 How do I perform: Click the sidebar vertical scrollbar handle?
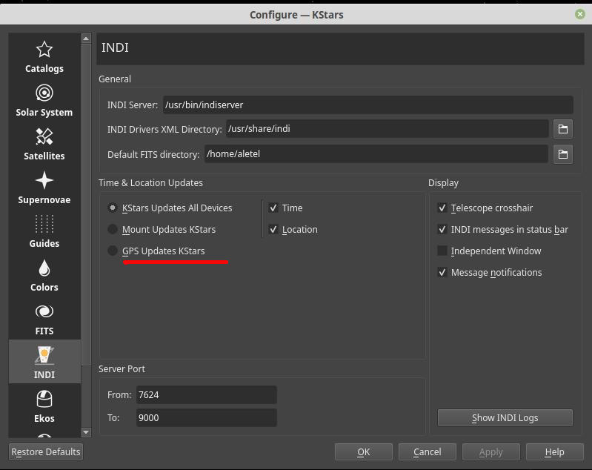(86, 204)
